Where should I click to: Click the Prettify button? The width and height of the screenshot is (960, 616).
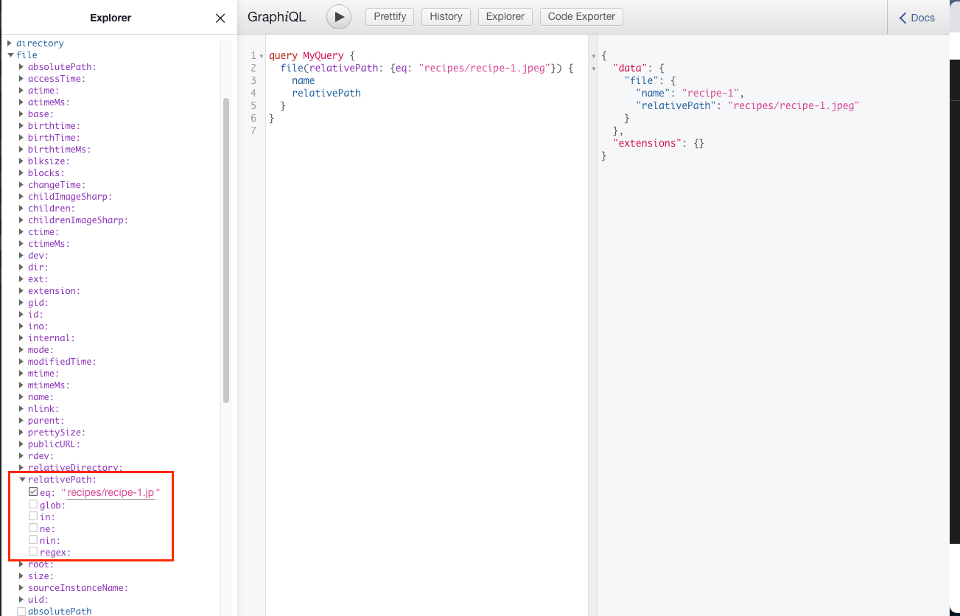[390, 17]
